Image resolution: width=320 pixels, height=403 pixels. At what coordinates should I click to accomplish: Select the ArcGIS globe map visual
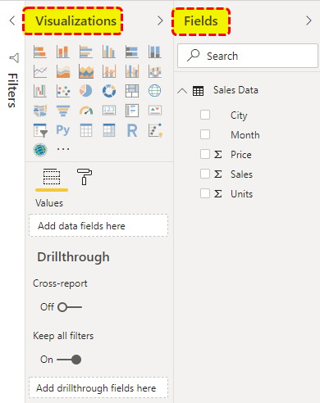click(x=40, y=150)
